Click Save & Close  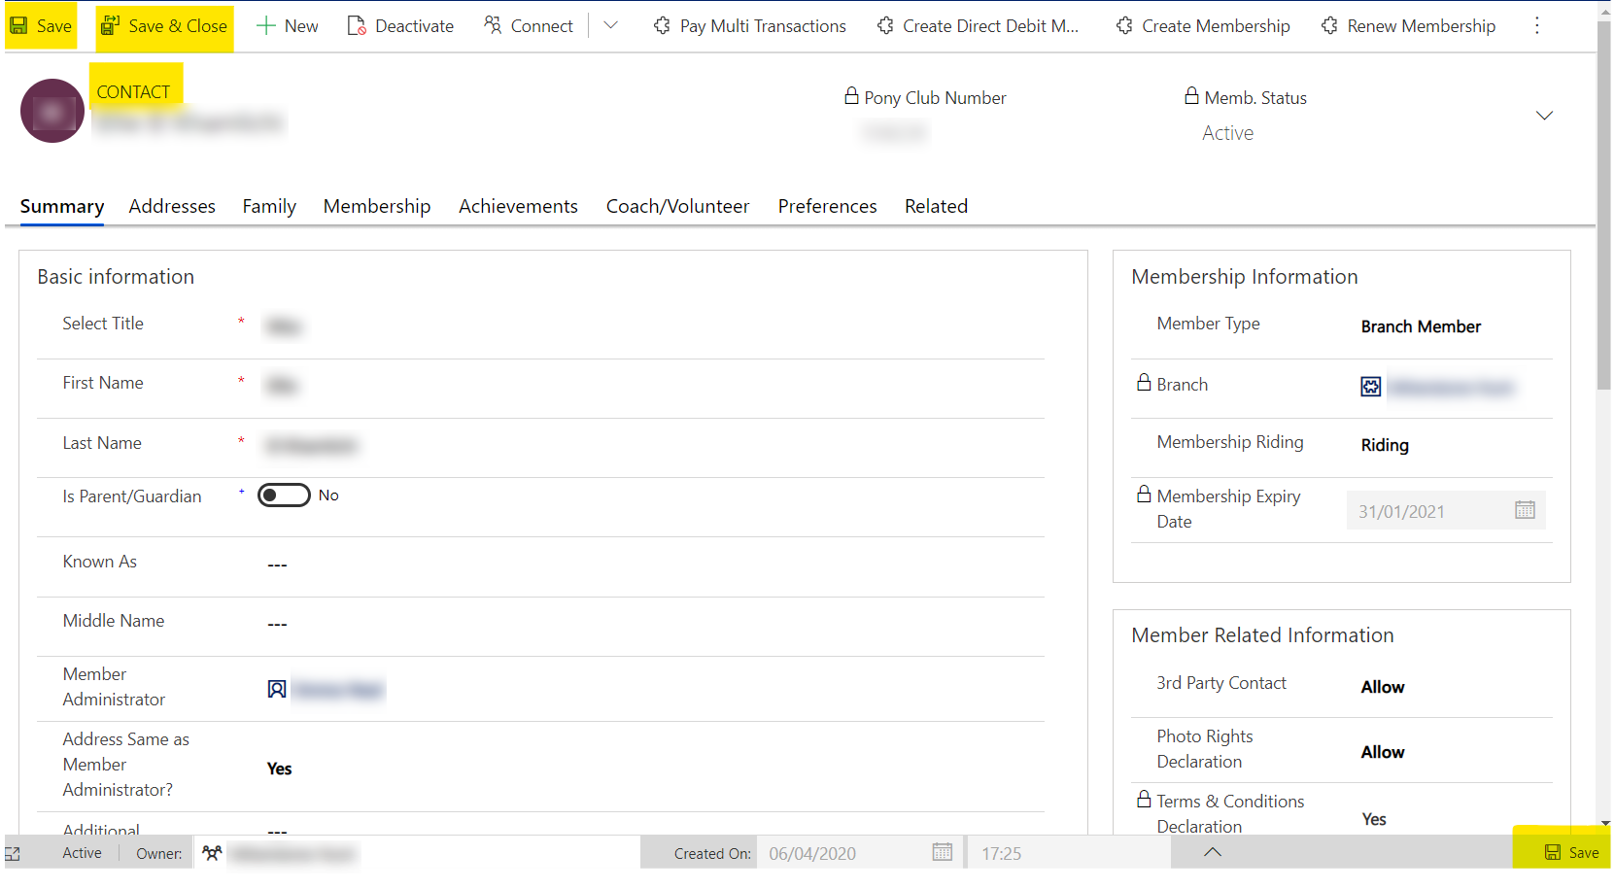[x=164, y=25]
